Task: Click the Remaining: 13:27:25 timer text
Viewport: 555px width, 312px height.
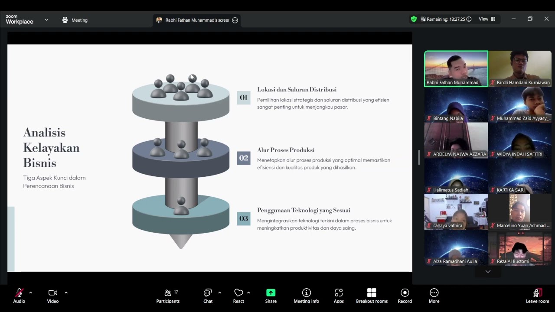Action: [x=446, y=19]
